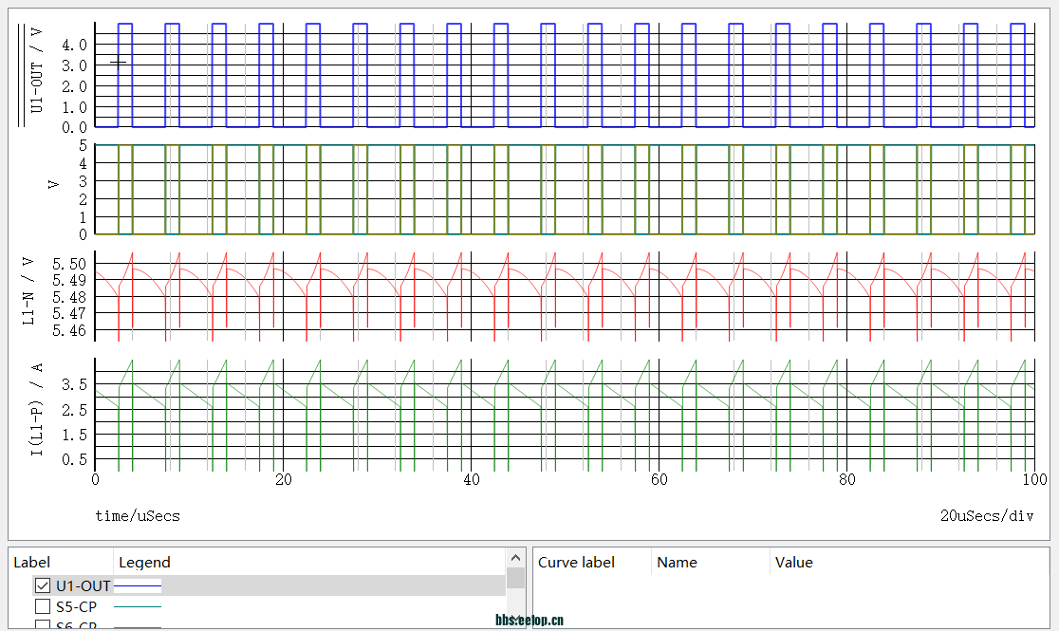The height and width of the screenshot is (631, 1059).
Task: Click the scroll-up arrow in the legend panel
Action: (x=515, y=558)
